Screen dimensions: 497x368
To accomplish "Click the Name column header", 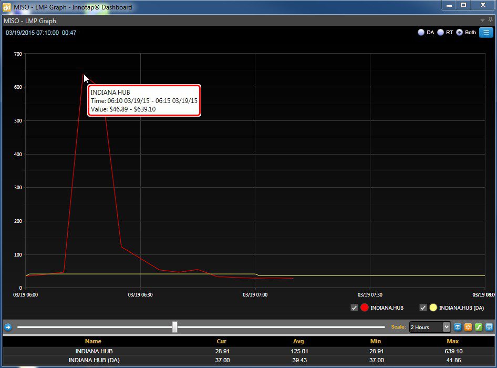I will pos(93,341).
